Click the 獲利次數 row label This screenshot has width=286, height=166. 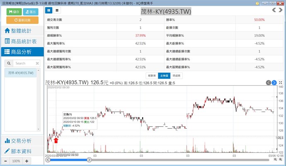(x=53, y=28)
